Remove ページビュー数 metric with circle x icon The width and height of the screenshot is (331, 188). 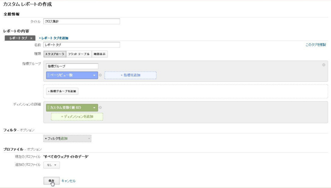(x=101, y=75)
